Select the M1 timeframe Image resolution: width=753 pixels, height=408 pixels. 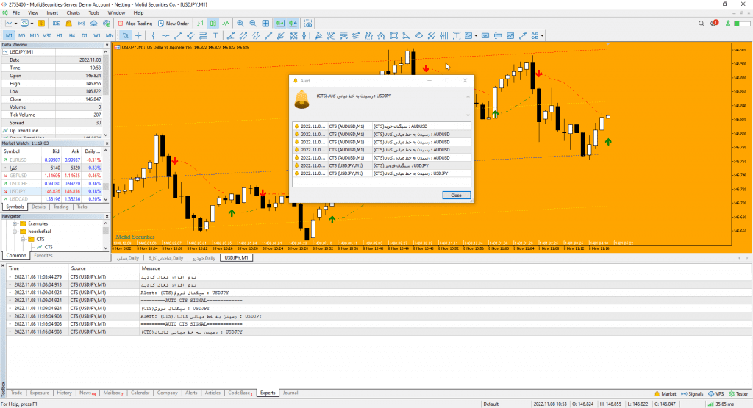[9, 35]
